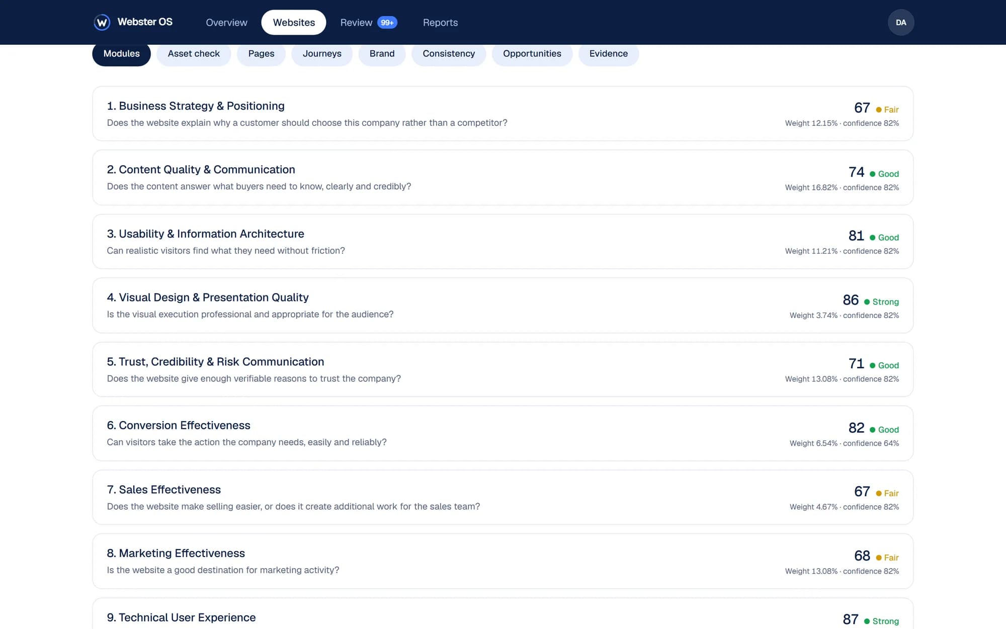
Task: Click the Webster OS logo icon
Action: [102, 22]
